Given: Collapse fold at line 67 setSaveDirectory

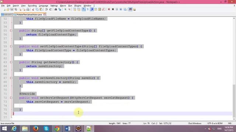Looking at the screenshot, I should pos(11,78).
